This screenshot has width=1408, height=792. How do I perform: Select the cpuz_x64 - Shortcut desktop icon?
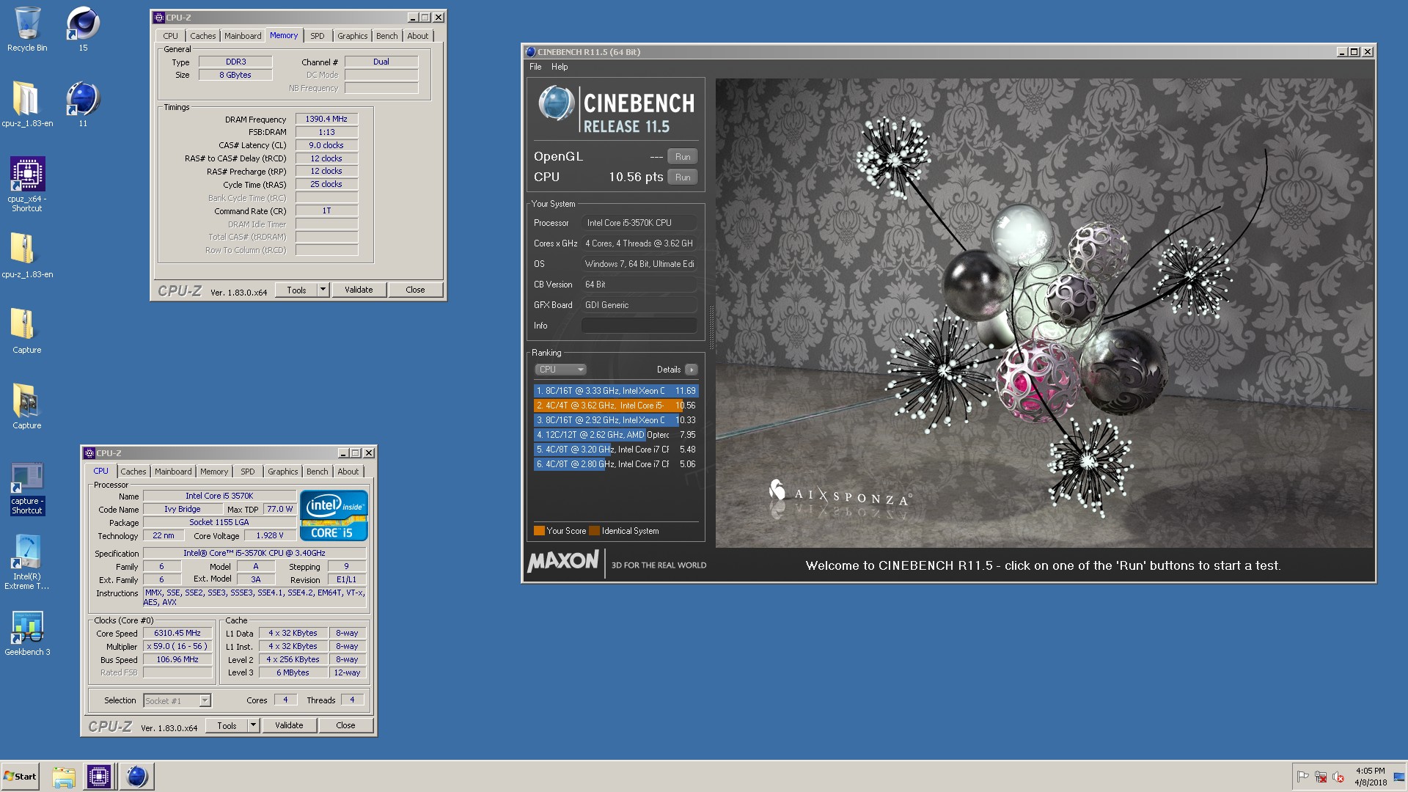click(x=27, y=185)
